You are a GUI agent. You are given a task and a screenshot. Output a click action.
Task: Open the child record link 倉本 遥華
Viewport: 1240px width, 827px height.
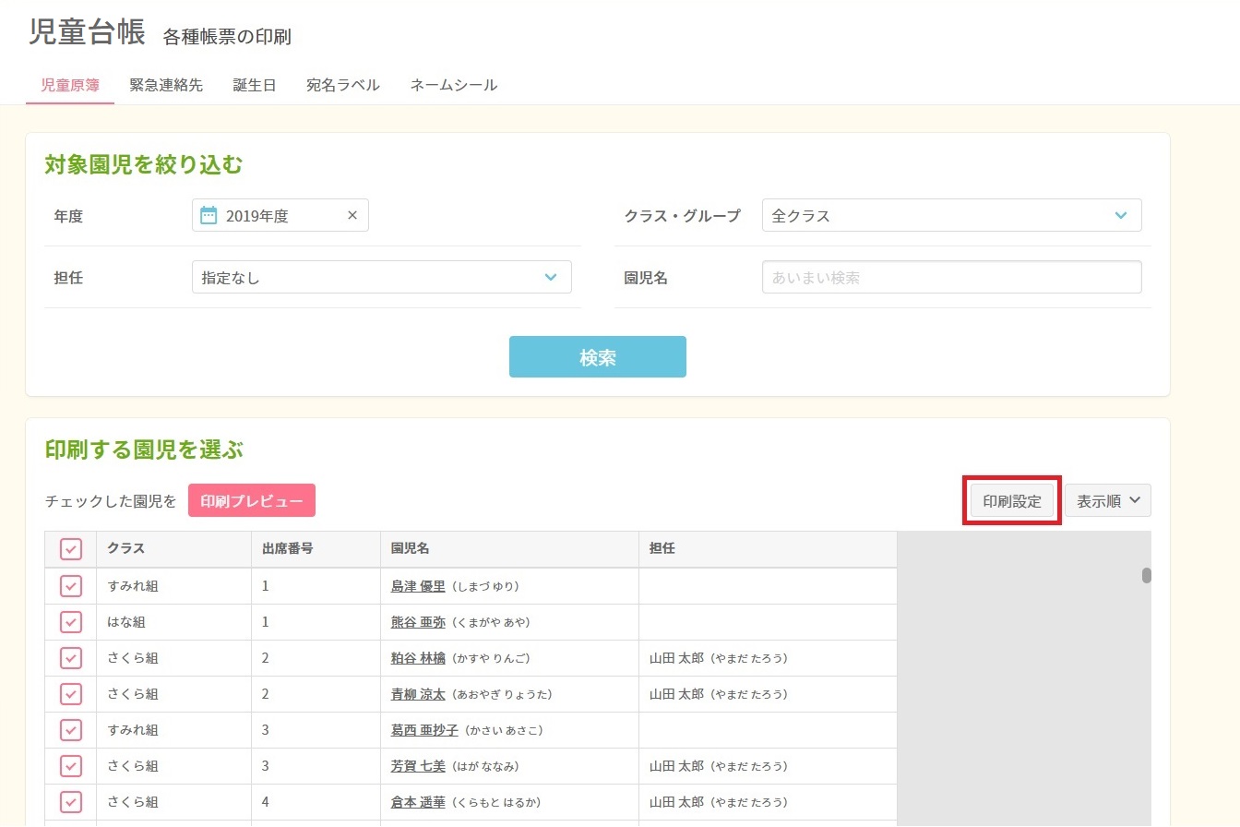pyautogui.click(x=418, y=802)
